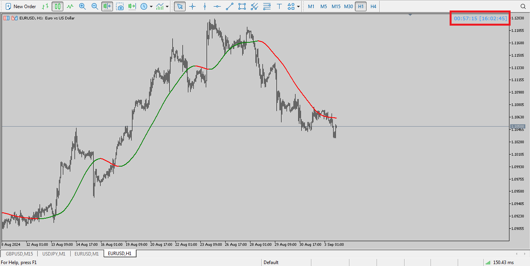The height and width of the screenshot is (266, 530).
Task: Select the crosshair tool
Action: tap(192, 6)
